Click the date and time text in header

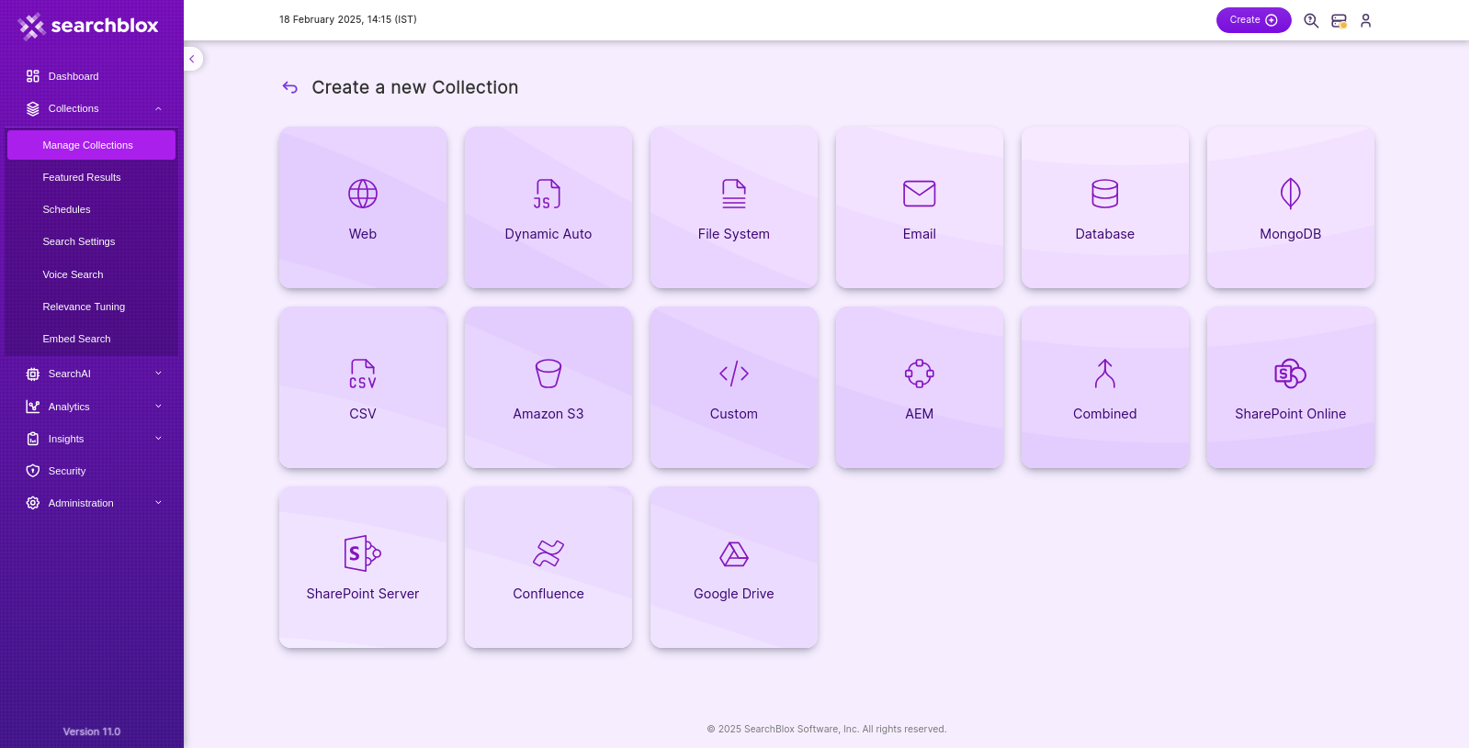pos(348,19)
